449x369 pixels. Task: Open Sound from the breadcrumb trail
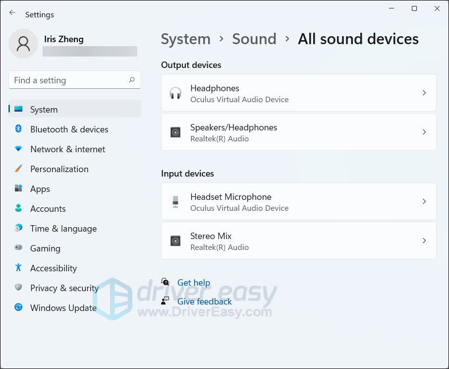coord(254,39)
